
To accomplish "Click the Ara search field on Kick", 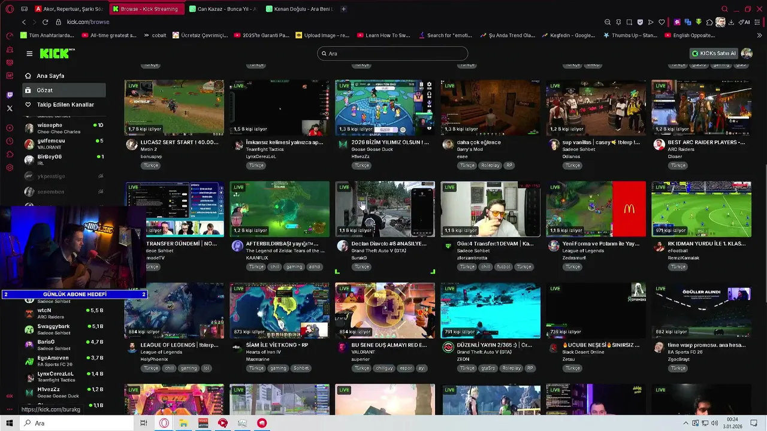I will tap(392, 53).
